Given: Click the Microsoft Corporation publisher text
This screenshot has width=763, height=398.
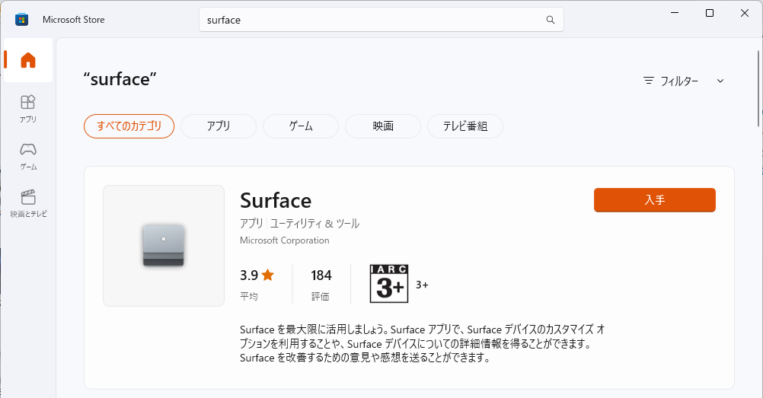Looking at the screenshot, I should 285,240.
